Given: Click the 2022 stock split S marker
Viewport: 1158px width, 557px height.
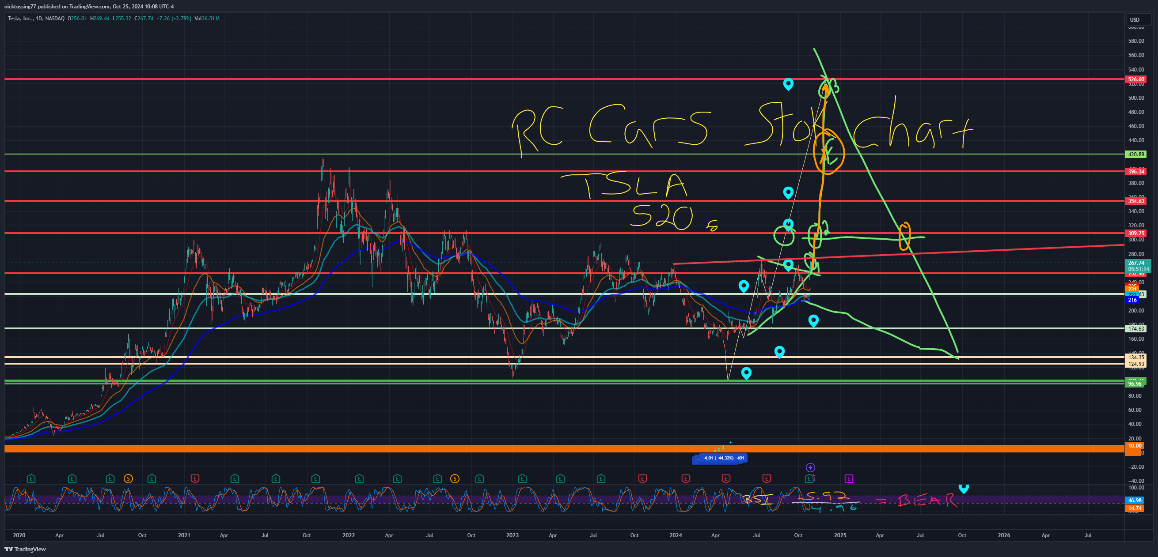Looking at the screenshot, I should click(x=455, y=479).
